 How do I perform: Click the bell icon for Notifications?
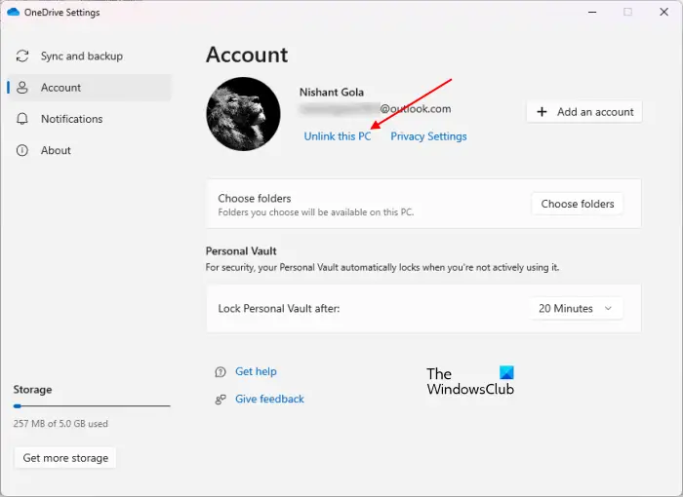pos(22,119)
